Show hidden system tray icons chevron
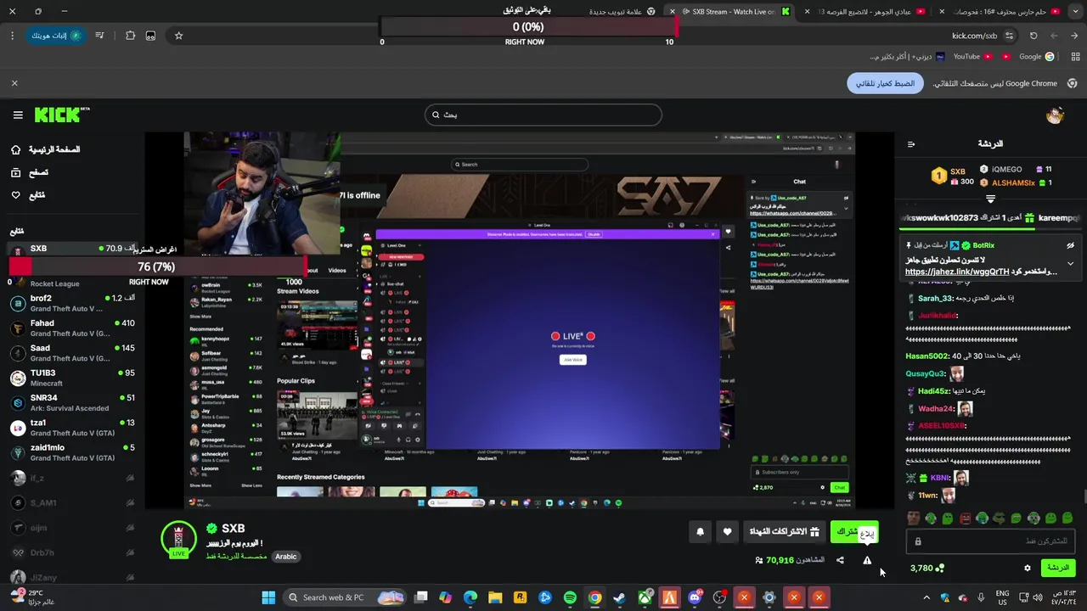Viewport: 1087px width, 611px height. click(926, 597)
